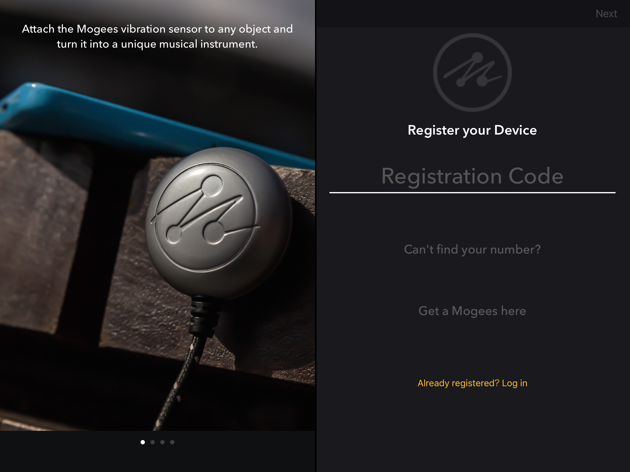630x472 pixels.
Task: Click the circular Mogees logo above the heading
Action: coord(472,73)
